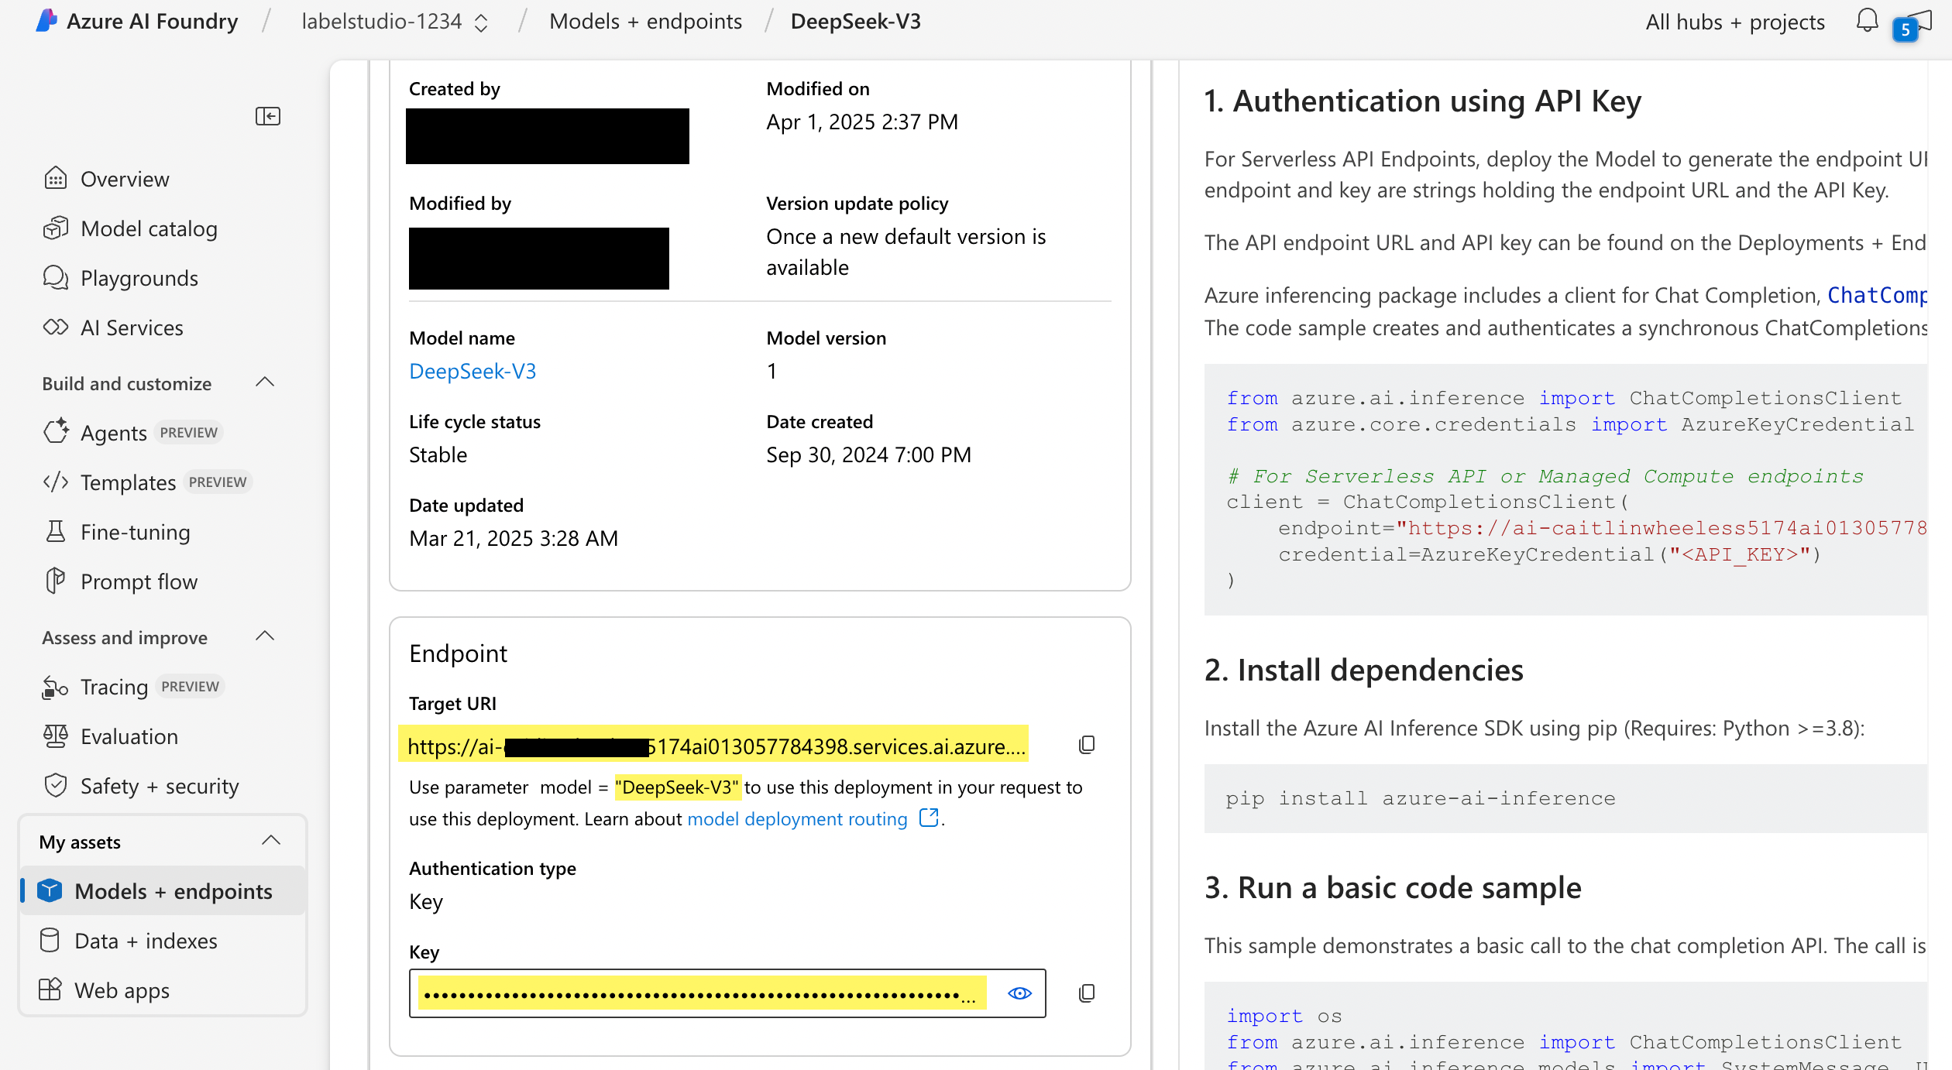Screen dimensions: 1952x1070
Task: Copy the Target URI endpoint
Action: point(1087,744)
